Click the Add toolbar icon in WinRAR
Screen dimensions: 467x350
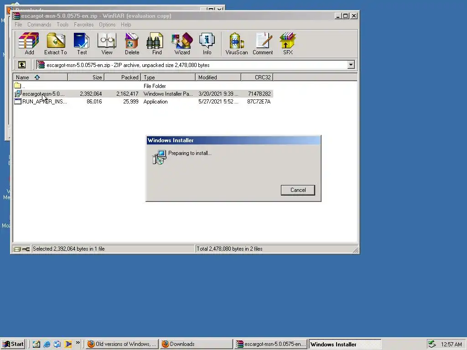tap(29, 43)
